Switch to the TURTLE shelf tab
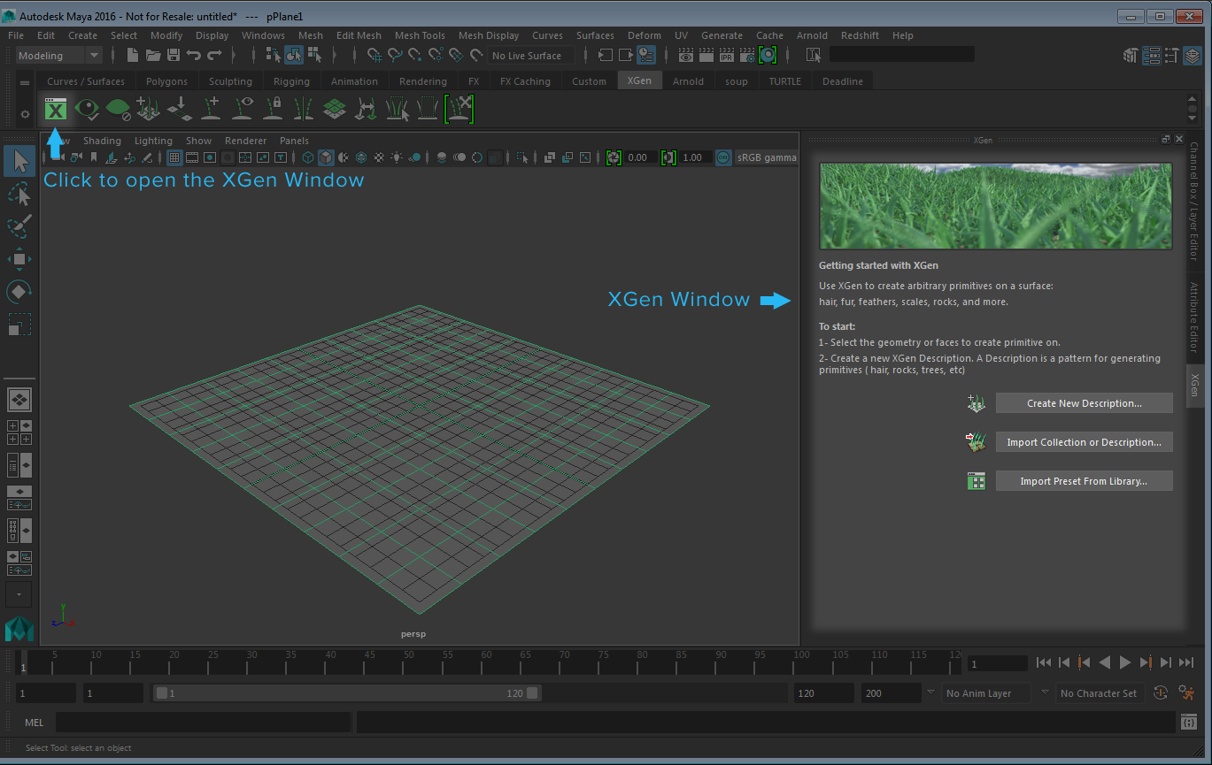This screenshot has height=765, width=1212. 784,81
